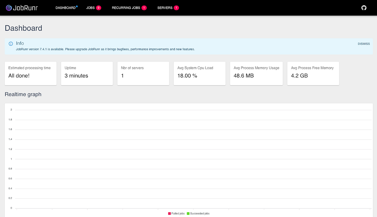
Task: Click the pink Failed jobs color swatch
Action: (169, 213)
